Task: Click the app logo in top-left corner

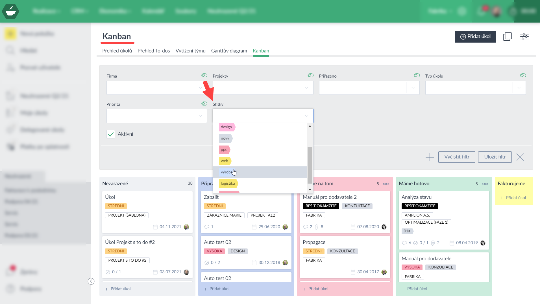Action: [10, 11]
